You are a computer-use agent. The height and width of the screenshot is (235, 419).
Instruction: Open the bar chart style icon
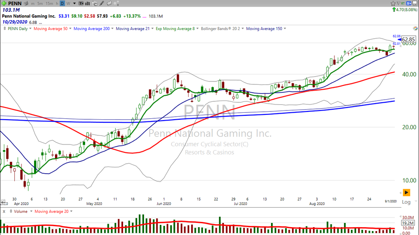[87, 3]
